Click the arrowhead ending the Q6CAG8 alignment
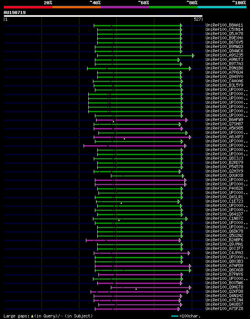The image size is (250, 319). (x=190, y=270)
